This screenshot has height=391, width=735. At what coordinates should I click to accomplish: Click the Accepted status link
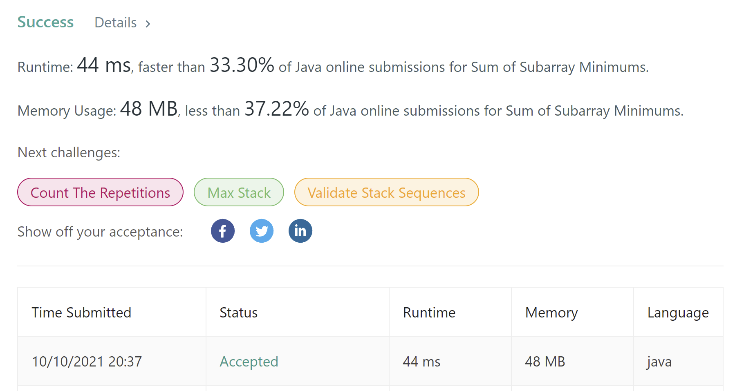(x=249, y=362)
